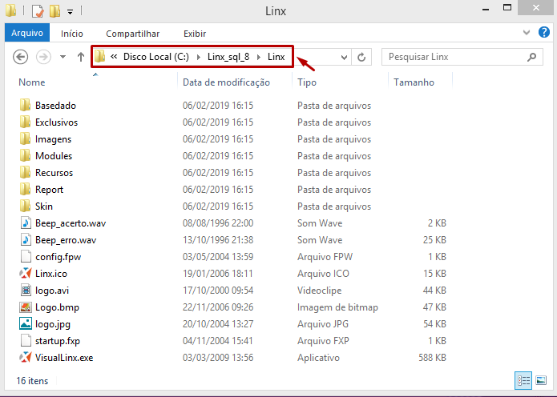The width and height of the screenshot is (557, 397).
Task: Click the Imagem de bitmap type cell
Action: click(337, 307)
